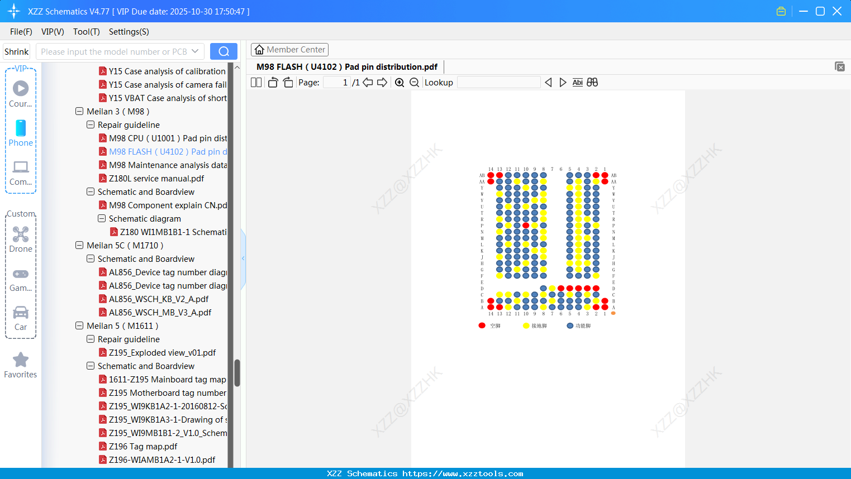
Task: Click the blue search button
Action: pos(224,51)
